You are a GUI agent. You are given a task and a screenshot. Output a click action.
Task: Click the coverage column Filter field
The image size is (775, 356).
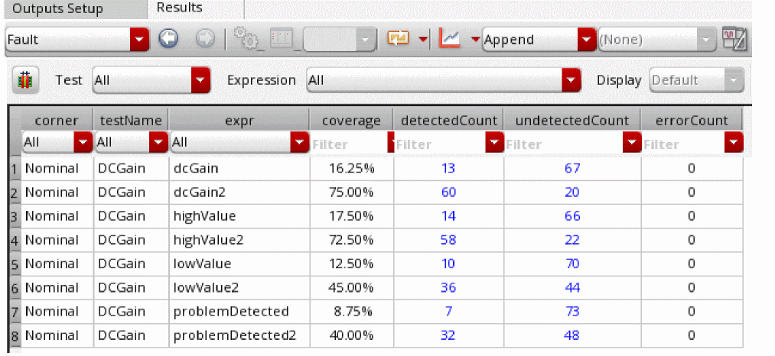[350, 144]
